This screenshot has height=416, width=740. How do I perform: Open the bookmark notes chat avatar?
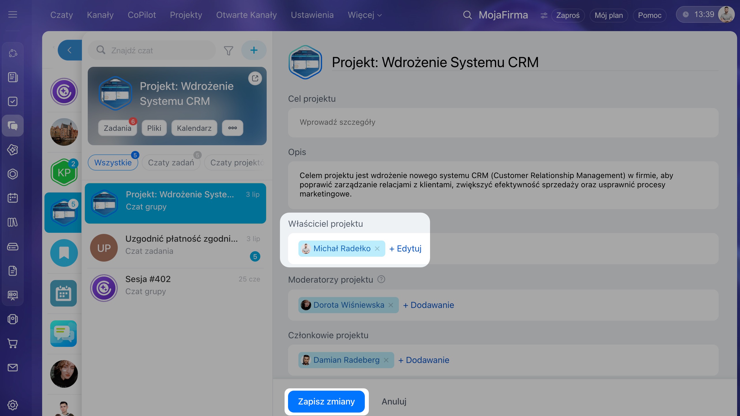[x=64, y=253]
